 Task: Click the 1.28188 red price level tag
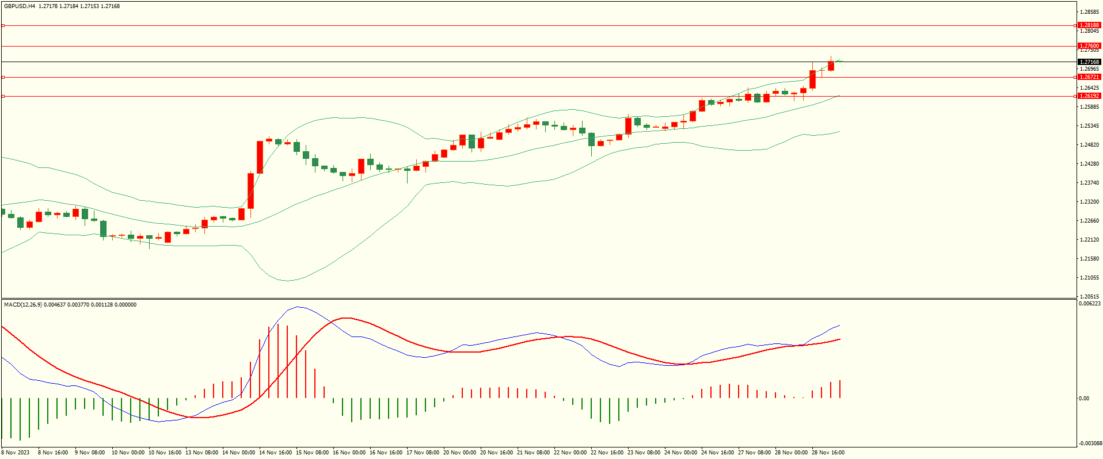(1089, 25)
